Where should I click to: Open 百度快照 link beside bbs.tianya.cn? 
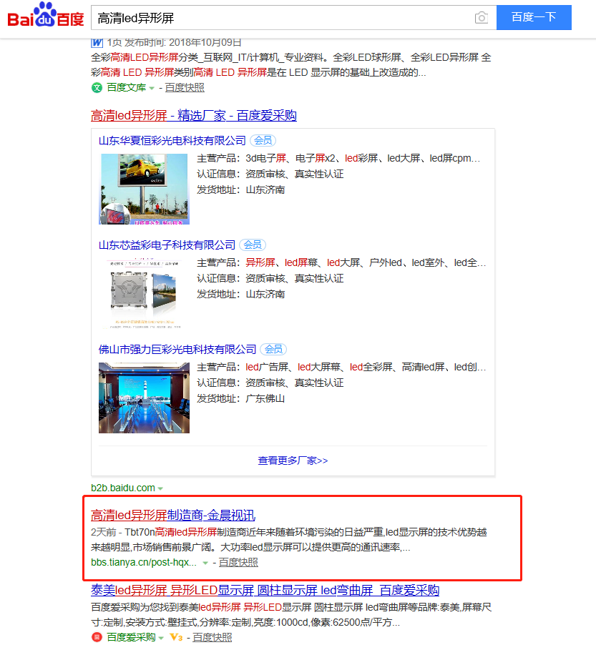click(238, 563)
